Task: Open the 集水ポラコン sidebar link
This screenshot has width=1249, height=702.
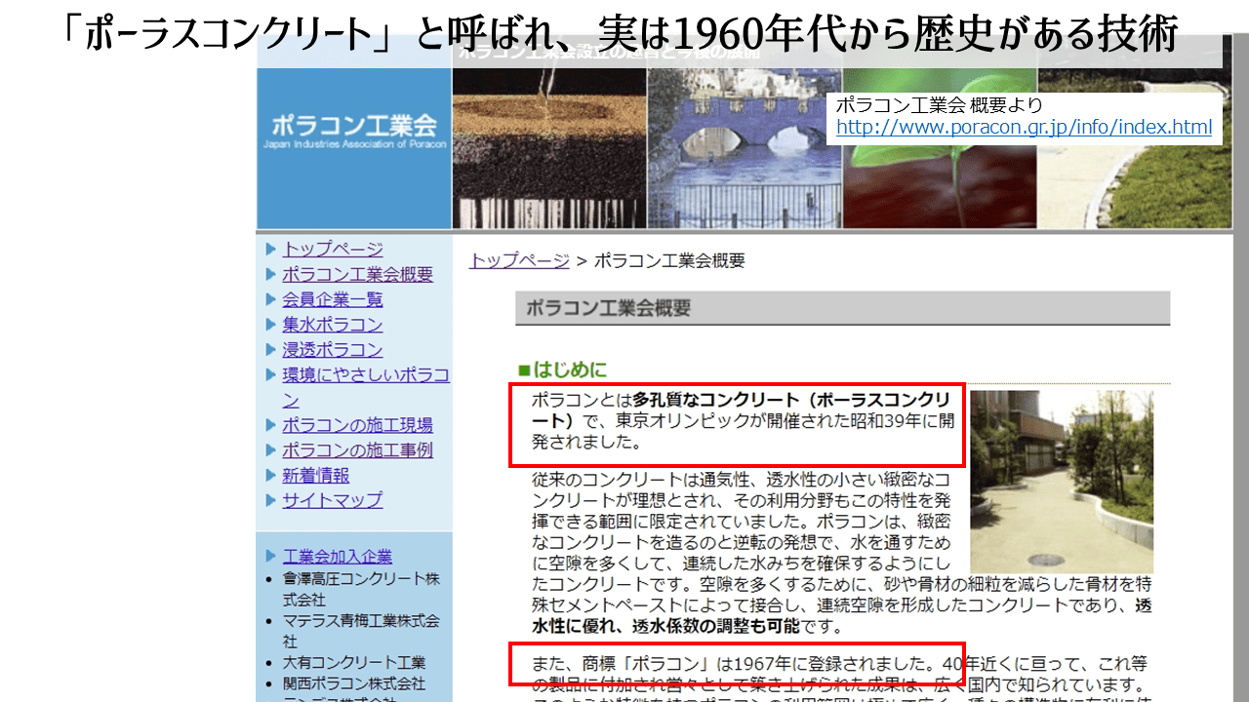Action: coord(333,325)
